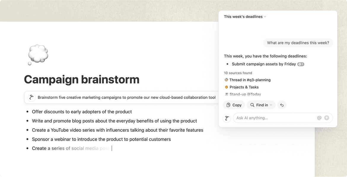Click the Sponsor a webinar bullet item
The height and width of the screenshot is (177, 347).
pyautogui.click(x=101, y=139)
